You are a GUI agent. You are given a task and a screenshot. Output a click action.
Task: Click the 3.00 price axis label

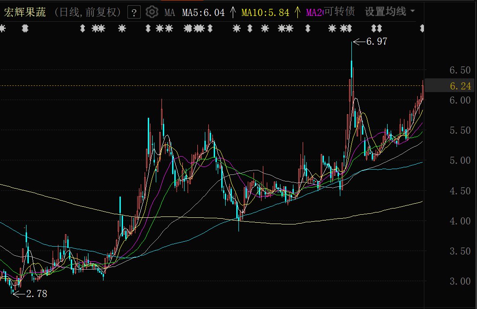460,281
